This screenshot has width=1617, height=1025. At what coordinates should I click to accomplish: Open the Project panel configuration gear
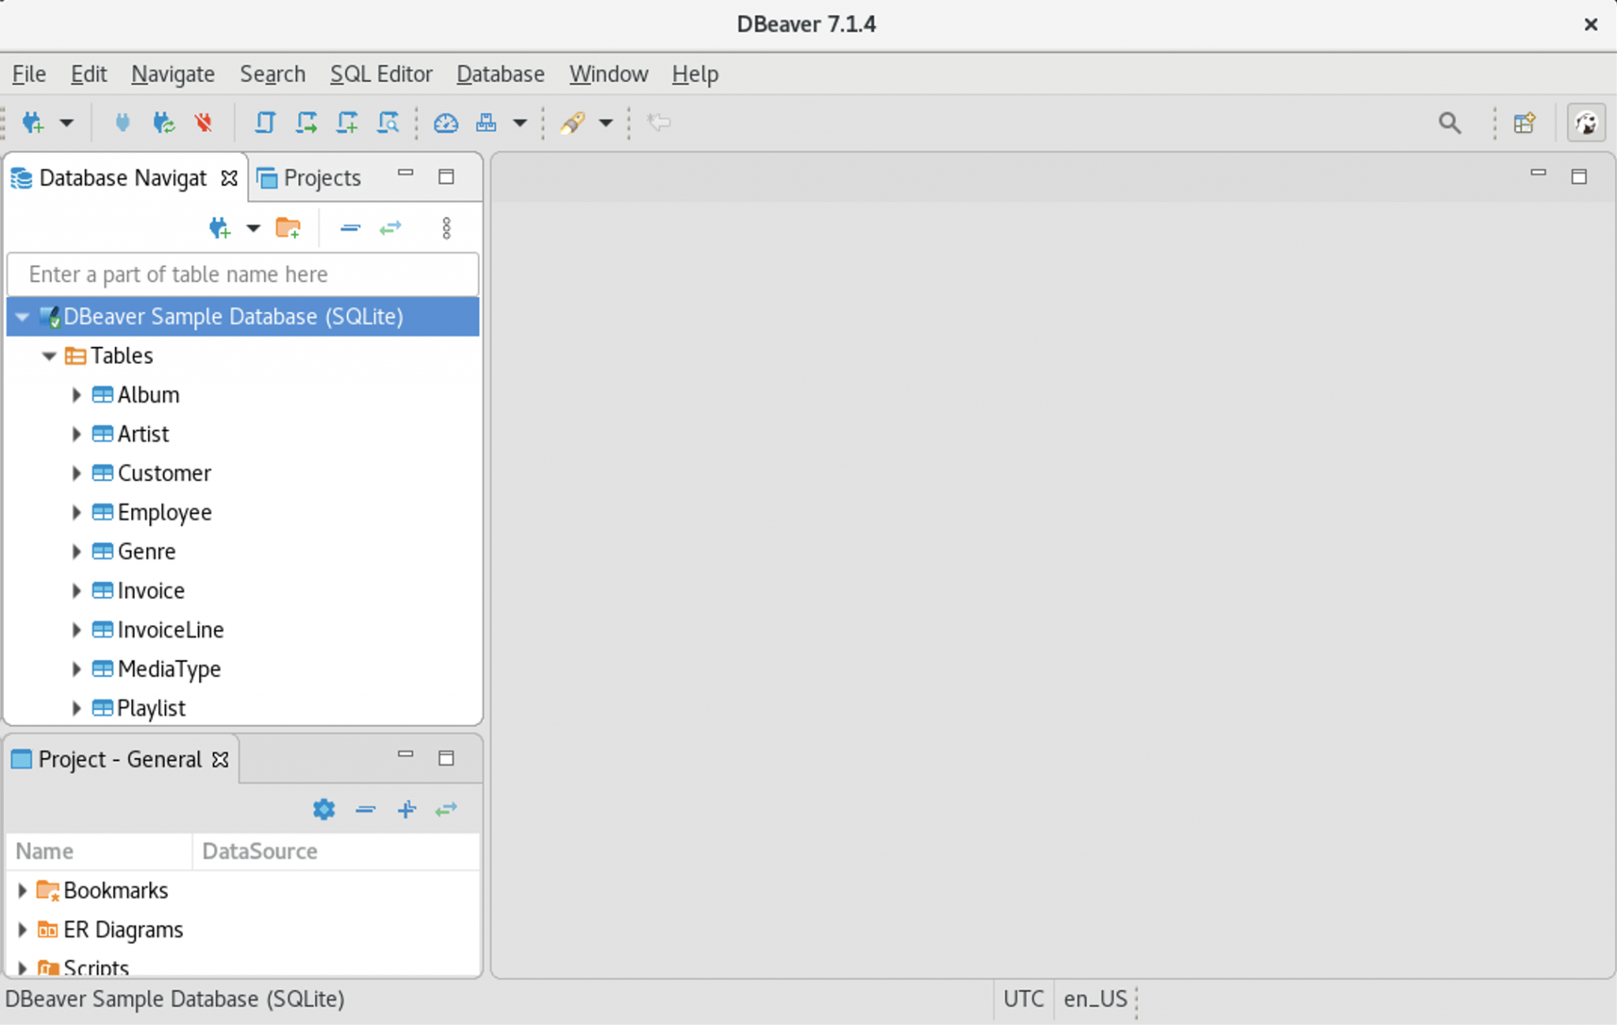pyautogui.click(x=323, y=809)
